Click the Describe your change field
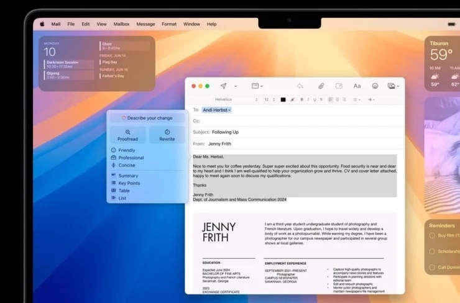 click(x=147, y=118)
